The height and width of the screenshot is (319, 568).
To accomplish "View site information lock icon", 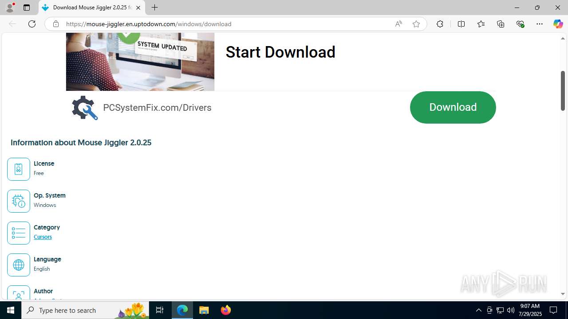I will point(55,24).
